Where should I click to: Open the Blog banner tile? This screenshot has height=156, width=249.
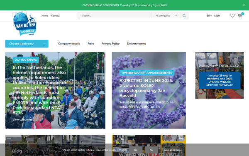(x=55, y=145)
